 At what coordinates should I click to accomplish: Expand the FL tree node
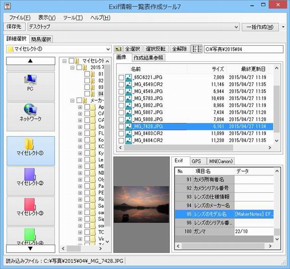(x=80, y=133)
